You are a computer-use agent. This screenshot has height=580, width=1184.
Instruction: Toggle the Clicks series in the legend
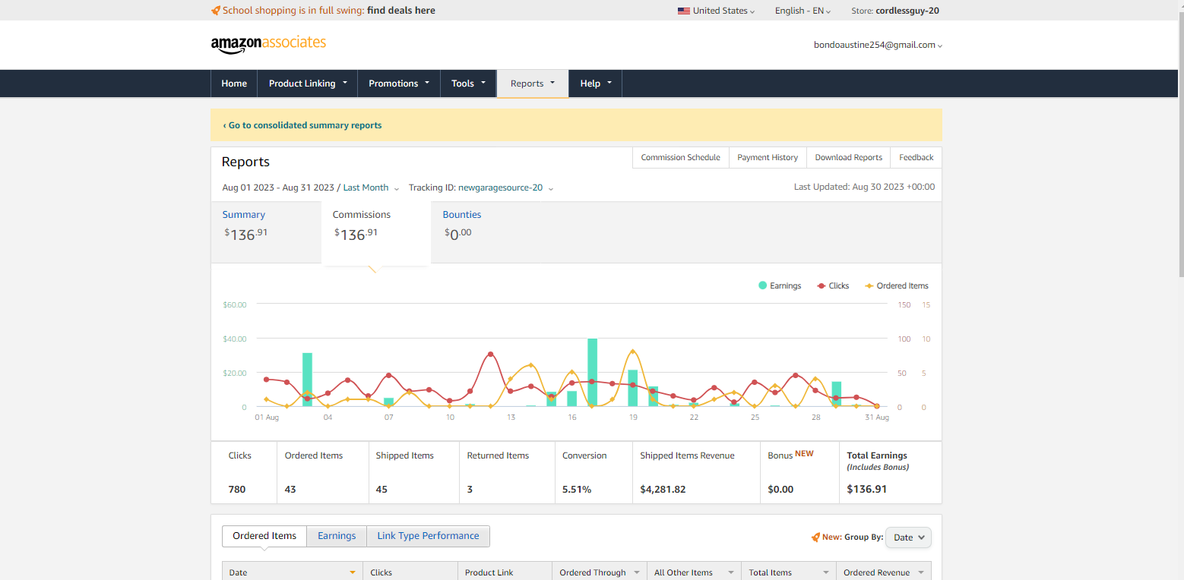pyautogui.click(x=832, y=285)
